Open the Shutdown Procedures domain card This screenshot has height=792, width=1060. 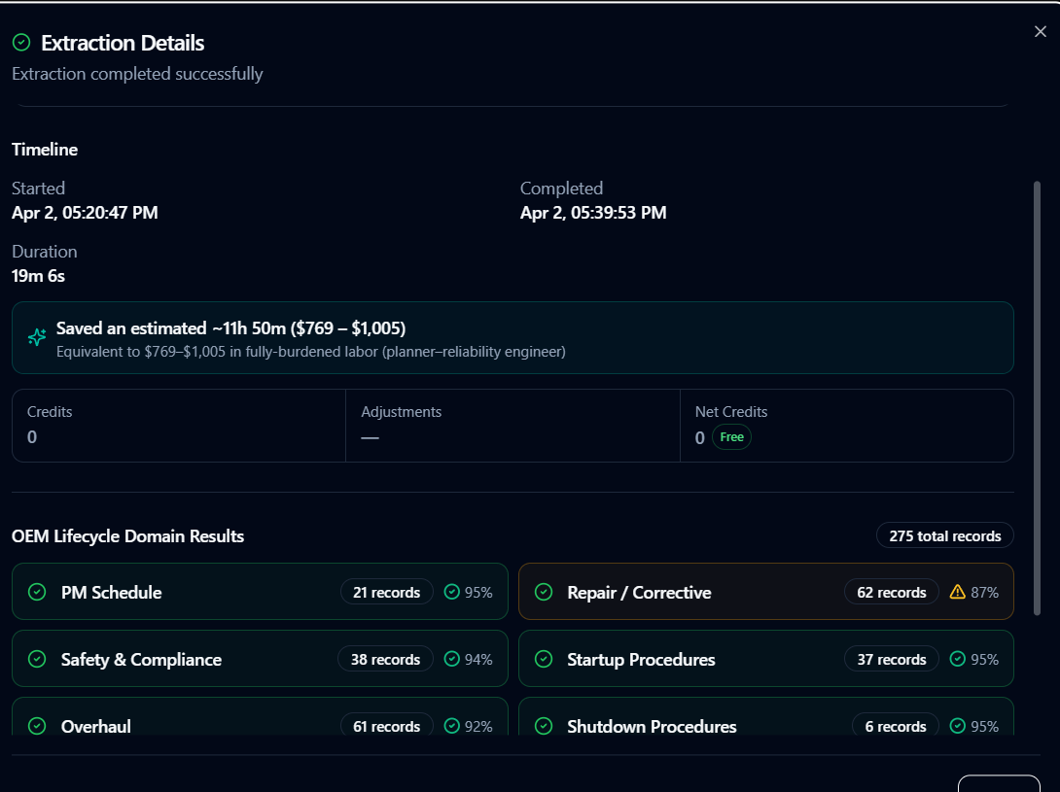[766, 716]
